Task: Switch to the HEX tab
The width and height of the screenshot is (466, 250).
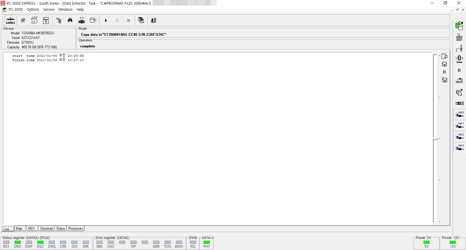Action: pyautogui.click(x=32, y=228)
